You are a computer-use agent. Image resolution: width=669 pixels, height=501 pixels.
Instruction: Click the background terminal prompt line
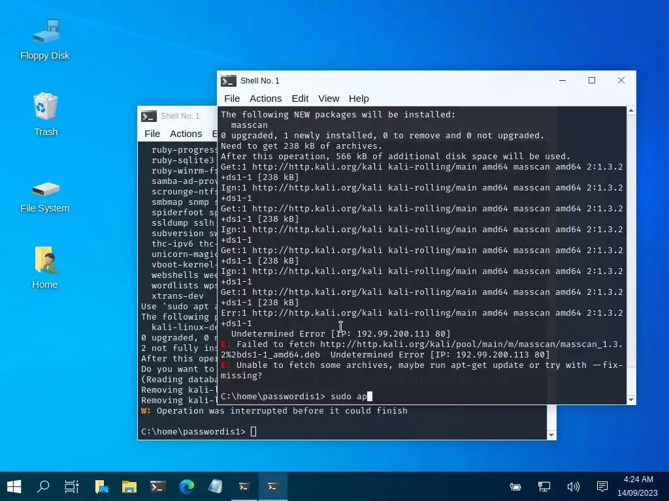pos(199,432)
